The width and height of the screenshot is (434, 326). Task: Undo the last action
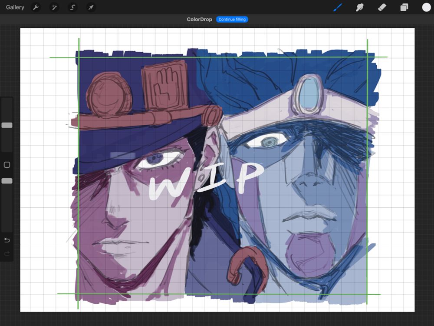pos(7,240)
